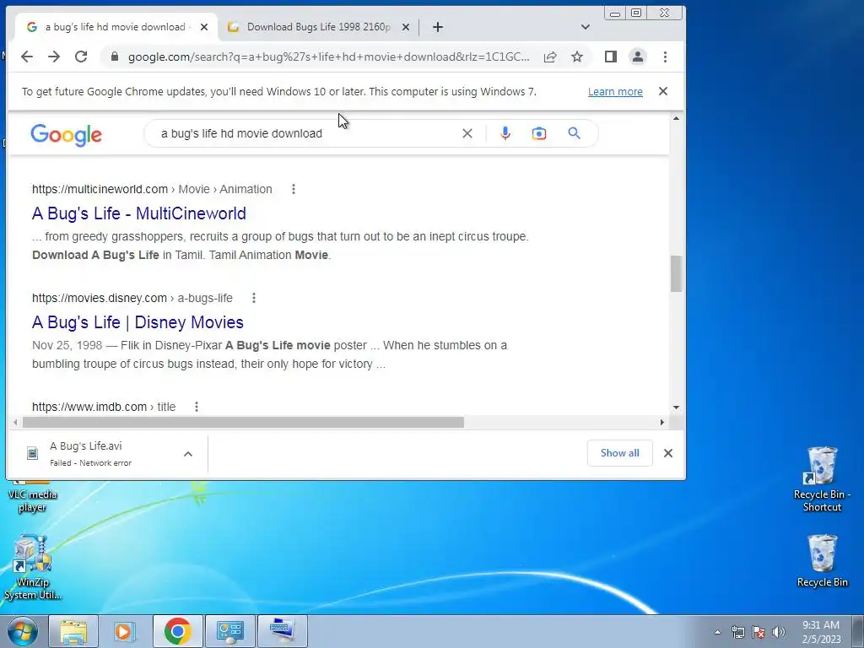Close the Download Bugs Life 1998 tab
This screenshot has width=864, height=648.
pyautogui.click(x=406, y=27)
